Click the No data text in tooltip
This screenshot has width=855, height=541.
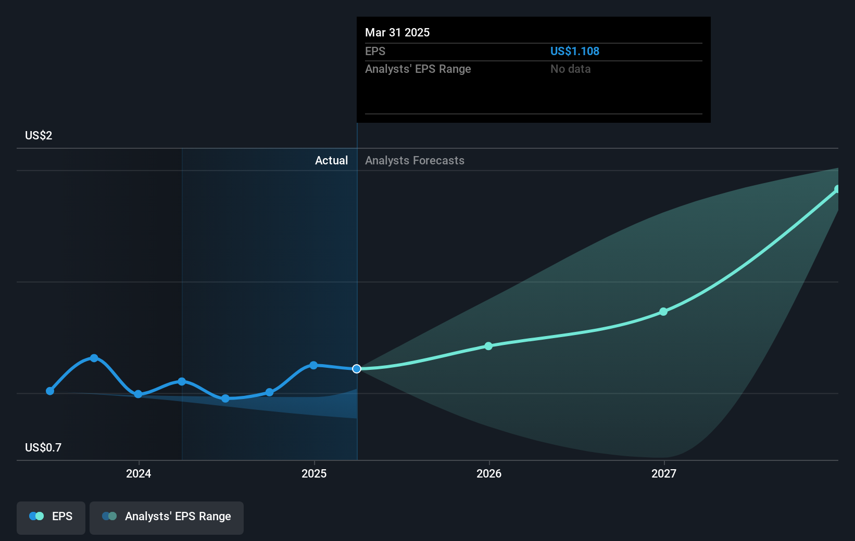coord(571,69)
